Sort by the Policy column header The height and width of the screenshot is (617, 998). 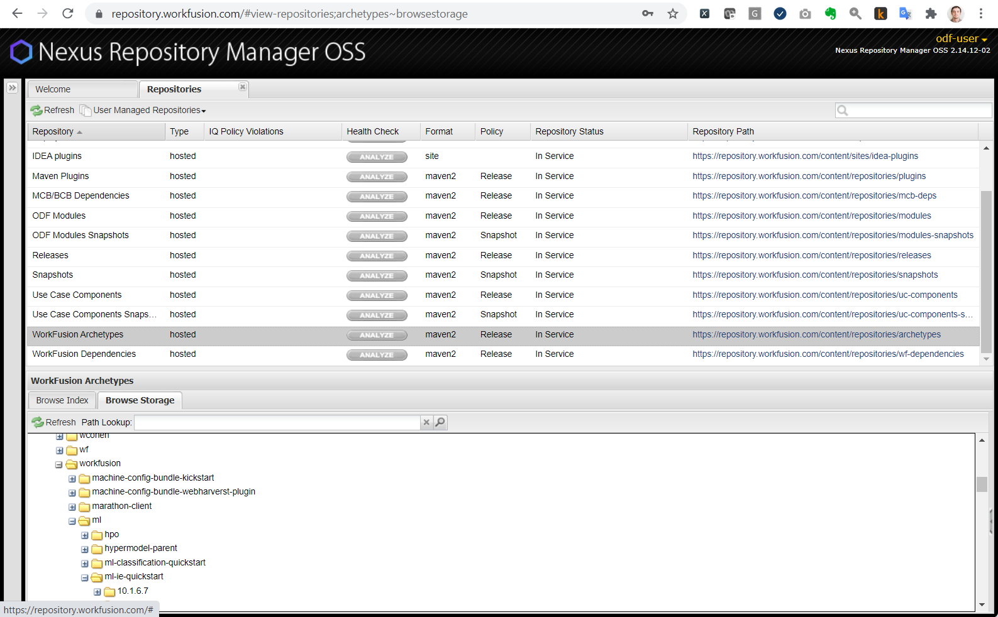click(502, 131)
